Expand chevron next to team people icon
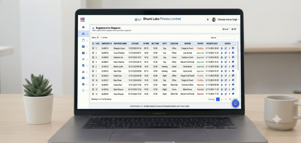The height and width of the screenshot is (143, 301). (87, 34)
